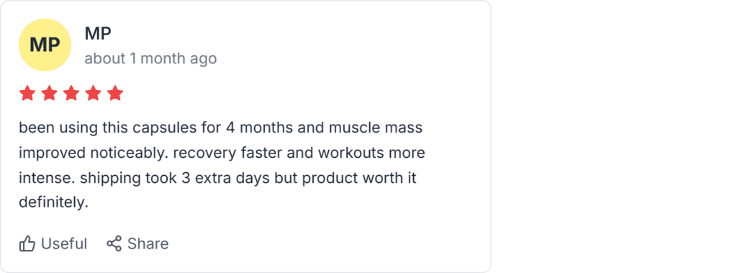Click the 'improved noticeably' review line
This screenshot has height=273, width=737.
point(222,153)
